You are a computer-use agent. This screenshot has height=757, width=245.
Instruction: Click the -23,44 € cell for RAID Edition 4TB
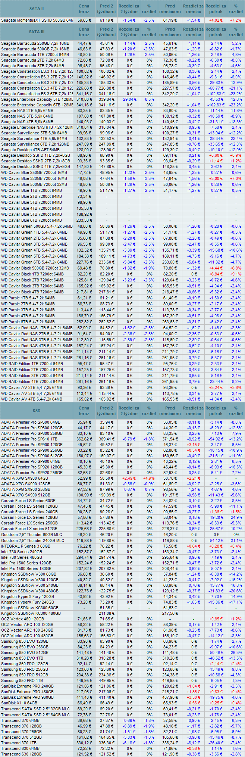click(x=216, y=381)
